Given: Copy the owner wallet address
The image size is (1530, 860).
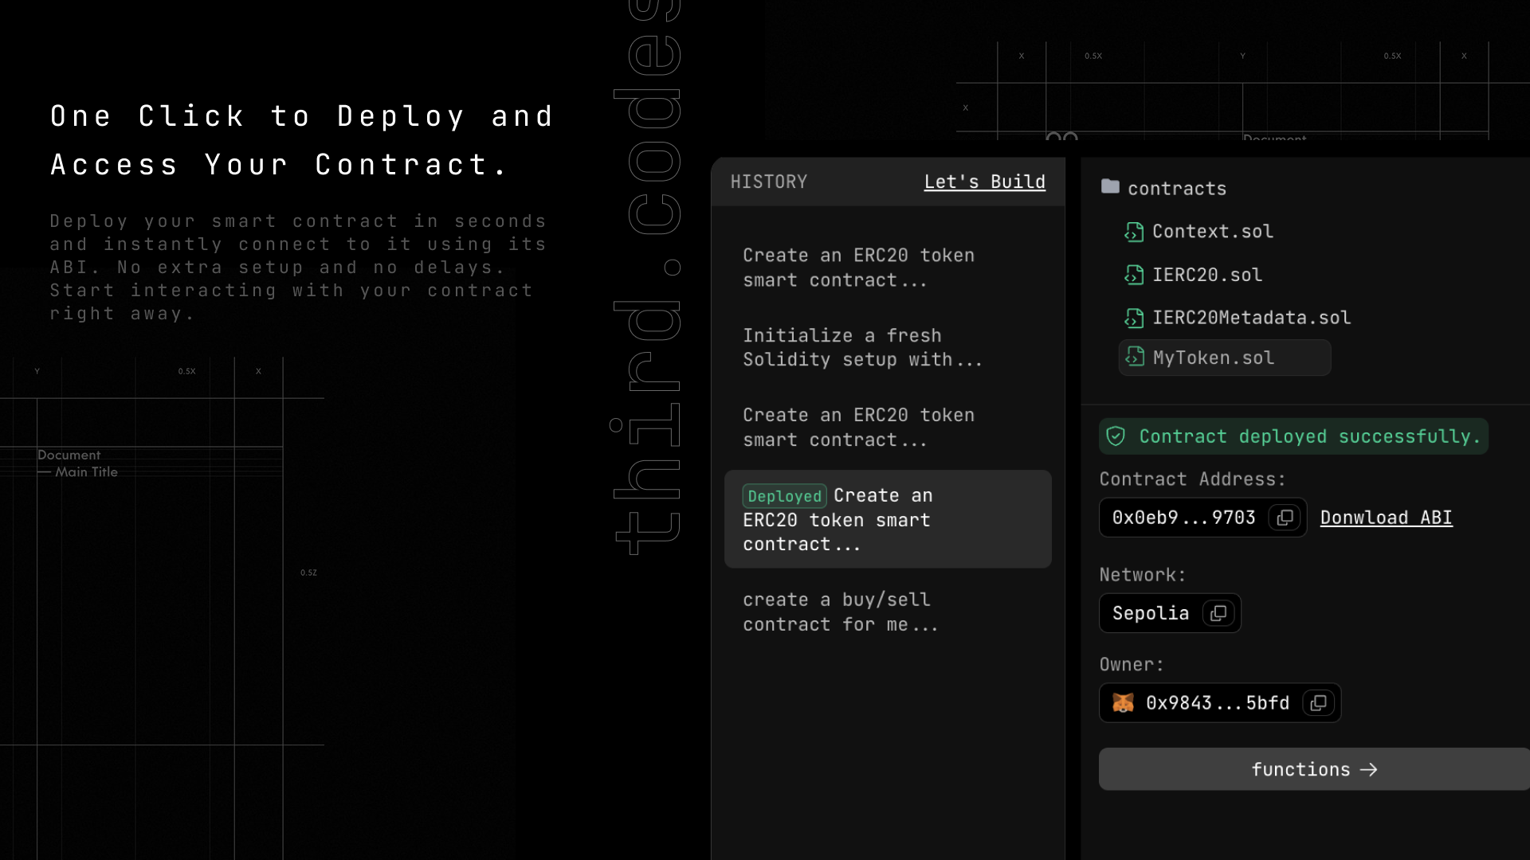Looking at the screenshot, I should [1319, 703].
